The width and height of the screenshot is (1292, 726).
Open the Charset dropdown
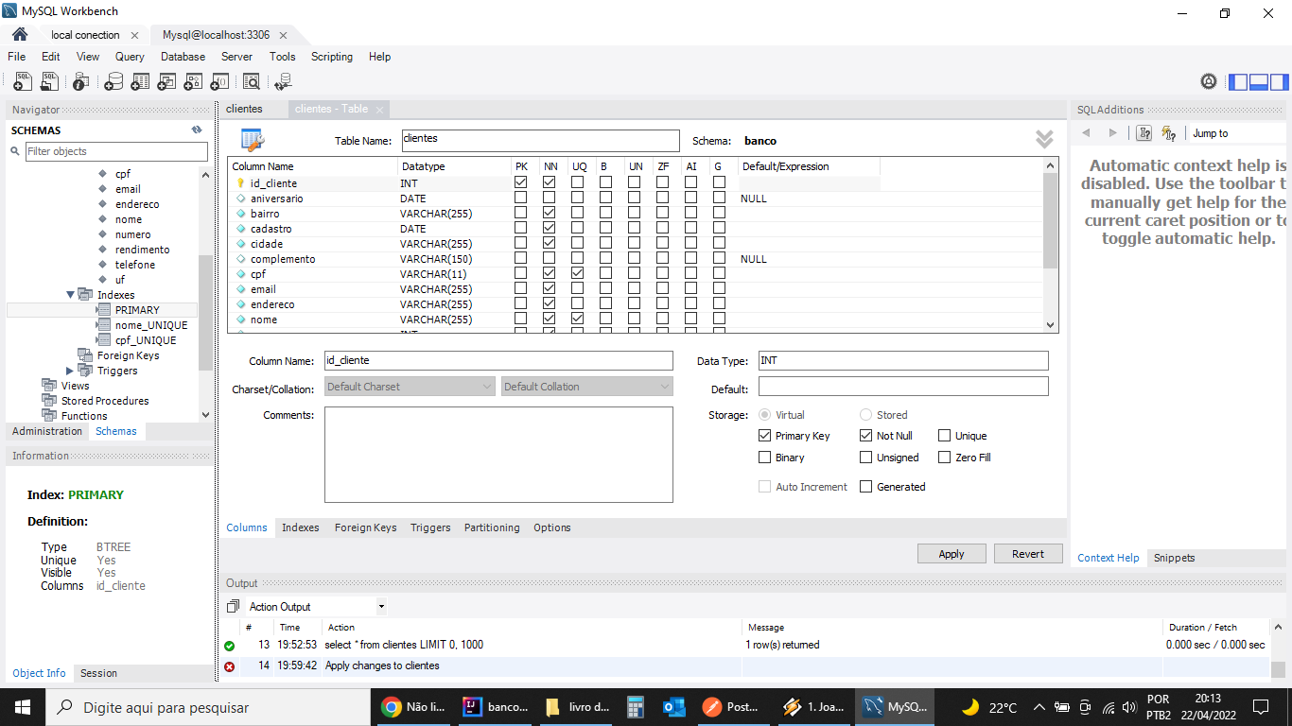[x=410, y=387]
